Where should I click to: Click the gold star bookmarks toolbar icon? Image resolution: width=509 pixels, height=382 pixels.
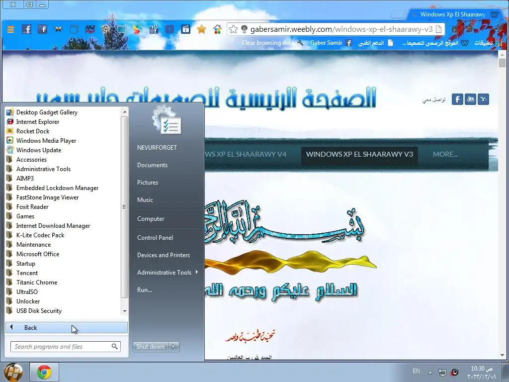[x=201, y=29]
